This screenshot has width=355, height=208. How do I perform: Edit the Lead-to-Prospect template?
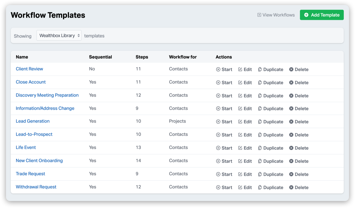click(x=245, y=135)
